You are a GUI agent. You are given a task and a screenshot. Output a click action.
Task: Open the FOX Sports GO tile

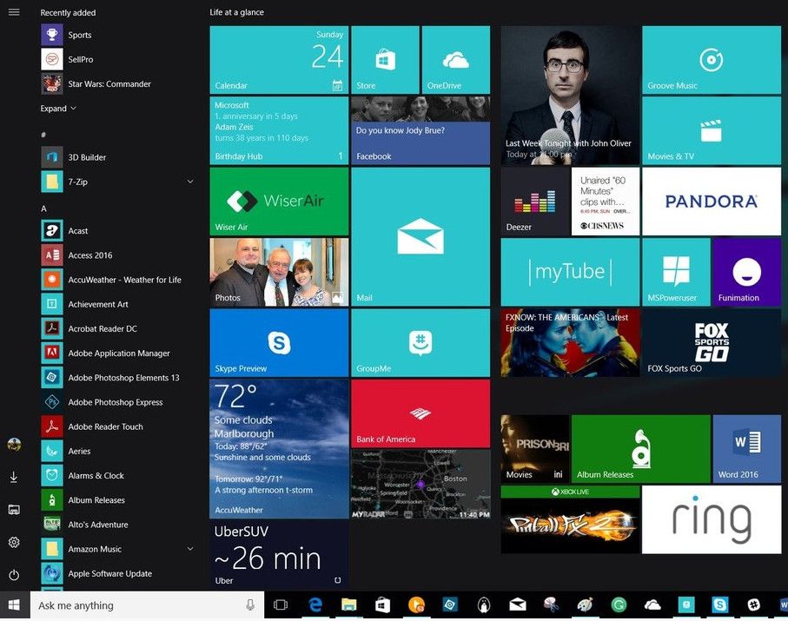[711, 343]
